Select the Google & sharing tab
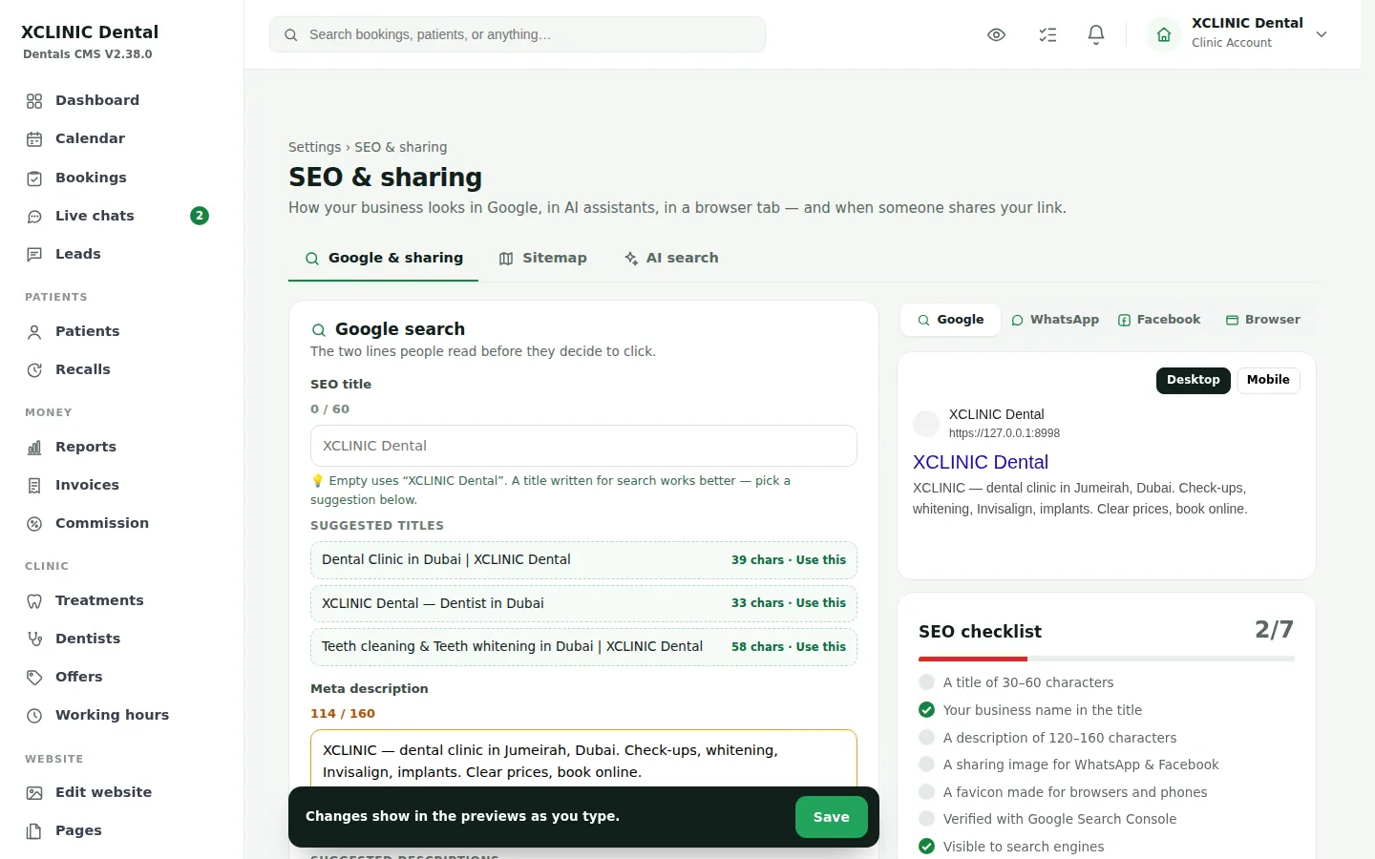The image size is (1375, 859). click(384, 258)
